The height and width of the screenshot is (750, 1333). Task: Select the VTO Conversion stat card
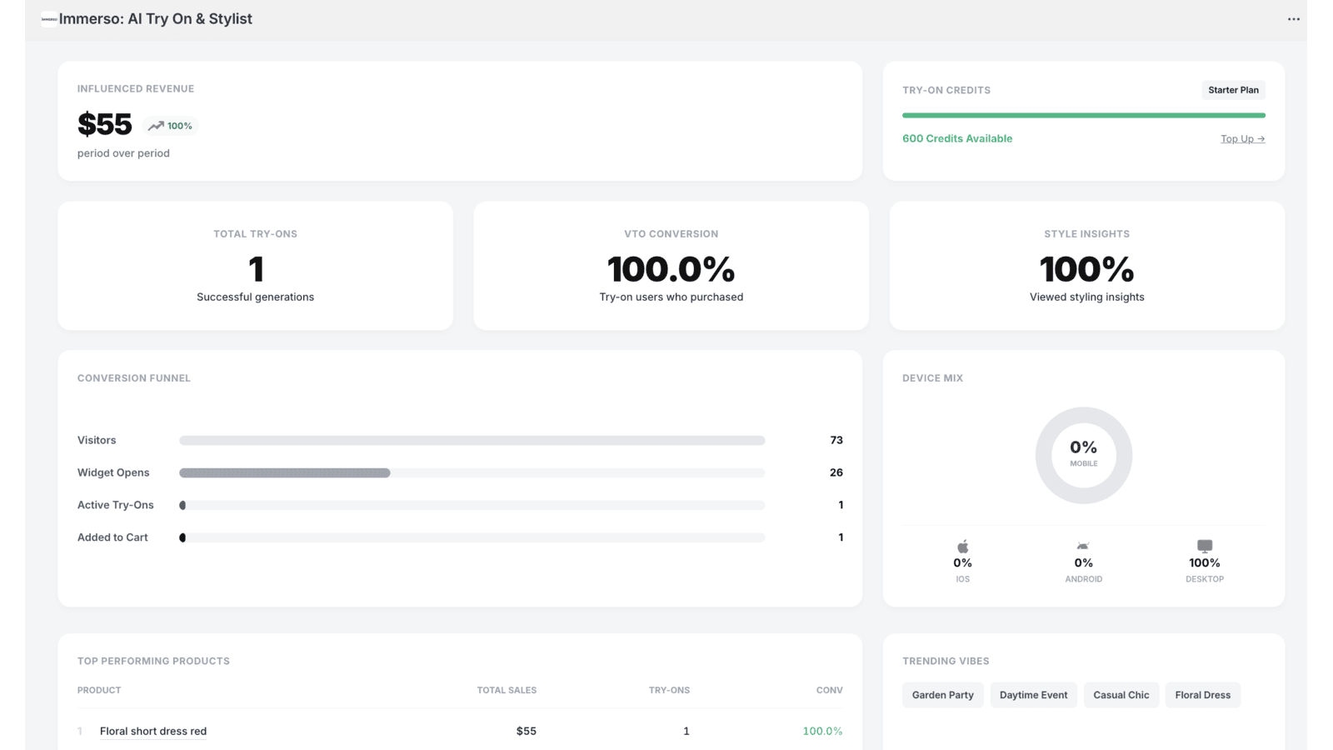[671, 265]
